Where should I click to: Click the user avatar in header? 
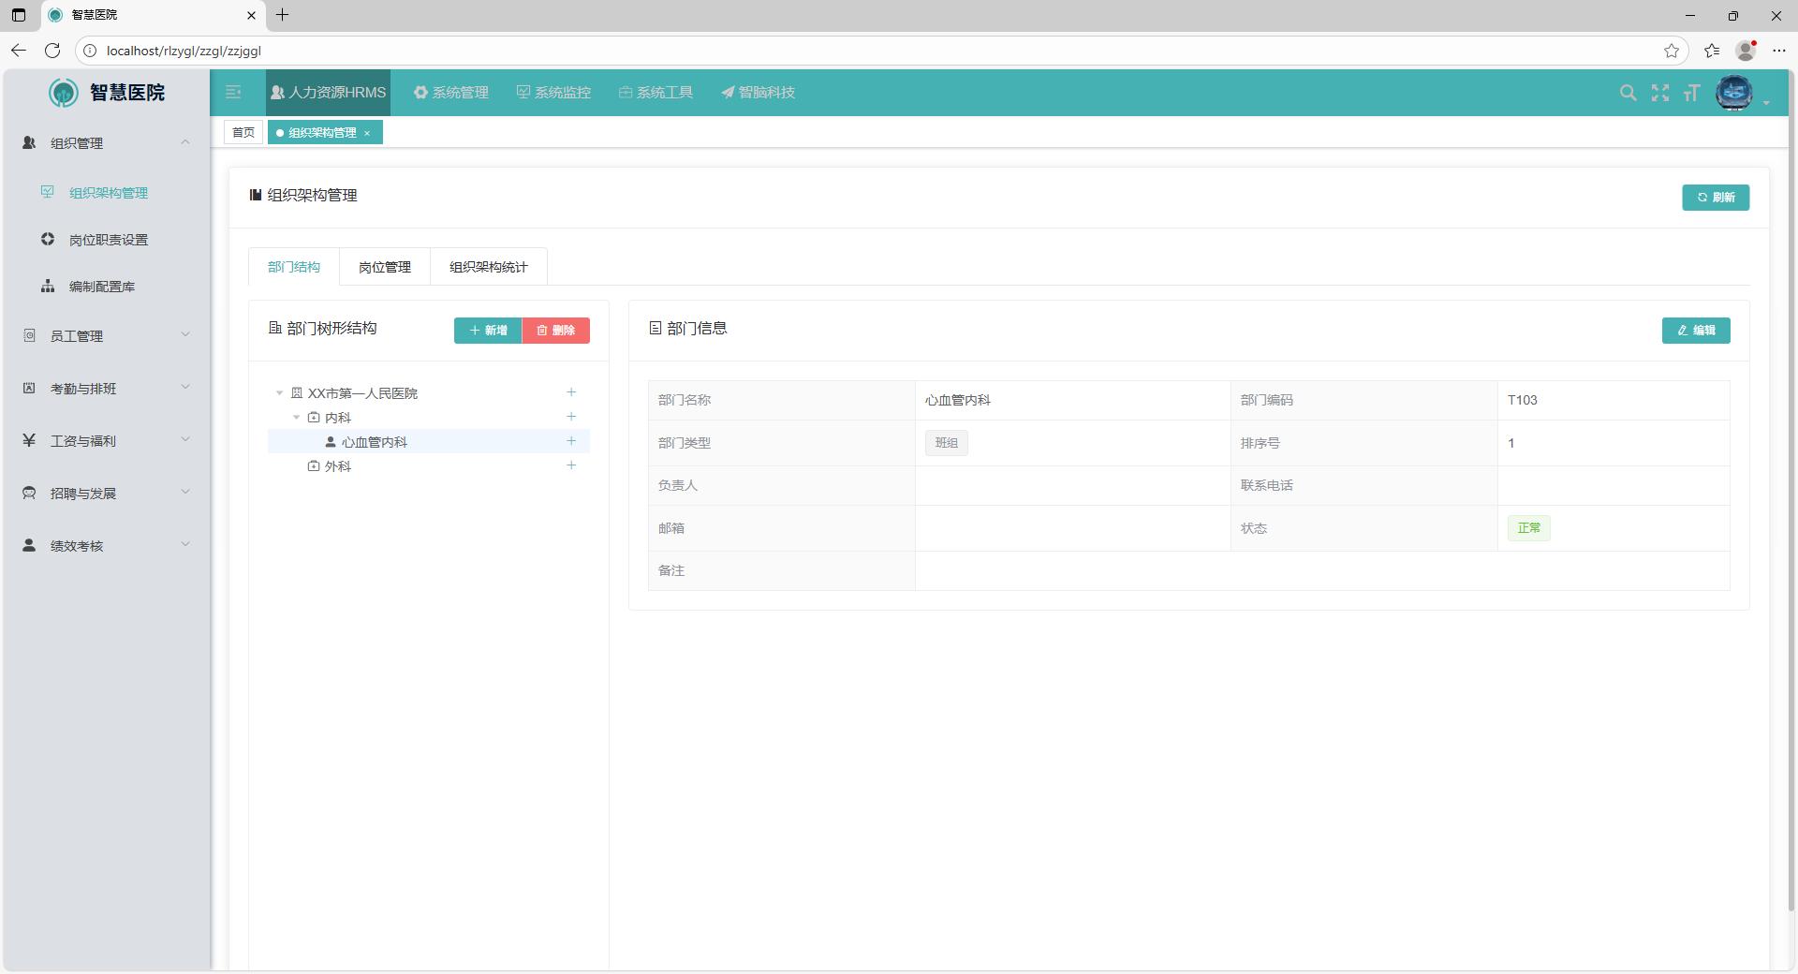point(1733,93)
